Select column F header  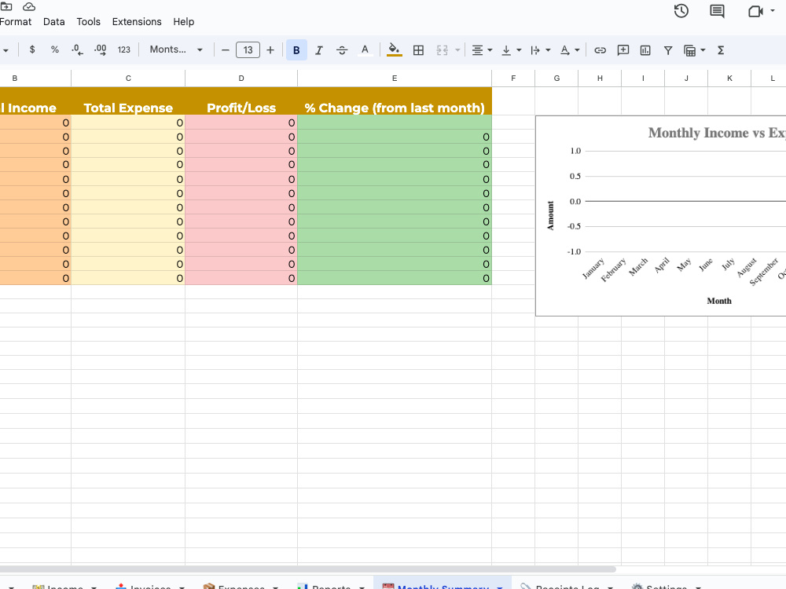(513, 78)
